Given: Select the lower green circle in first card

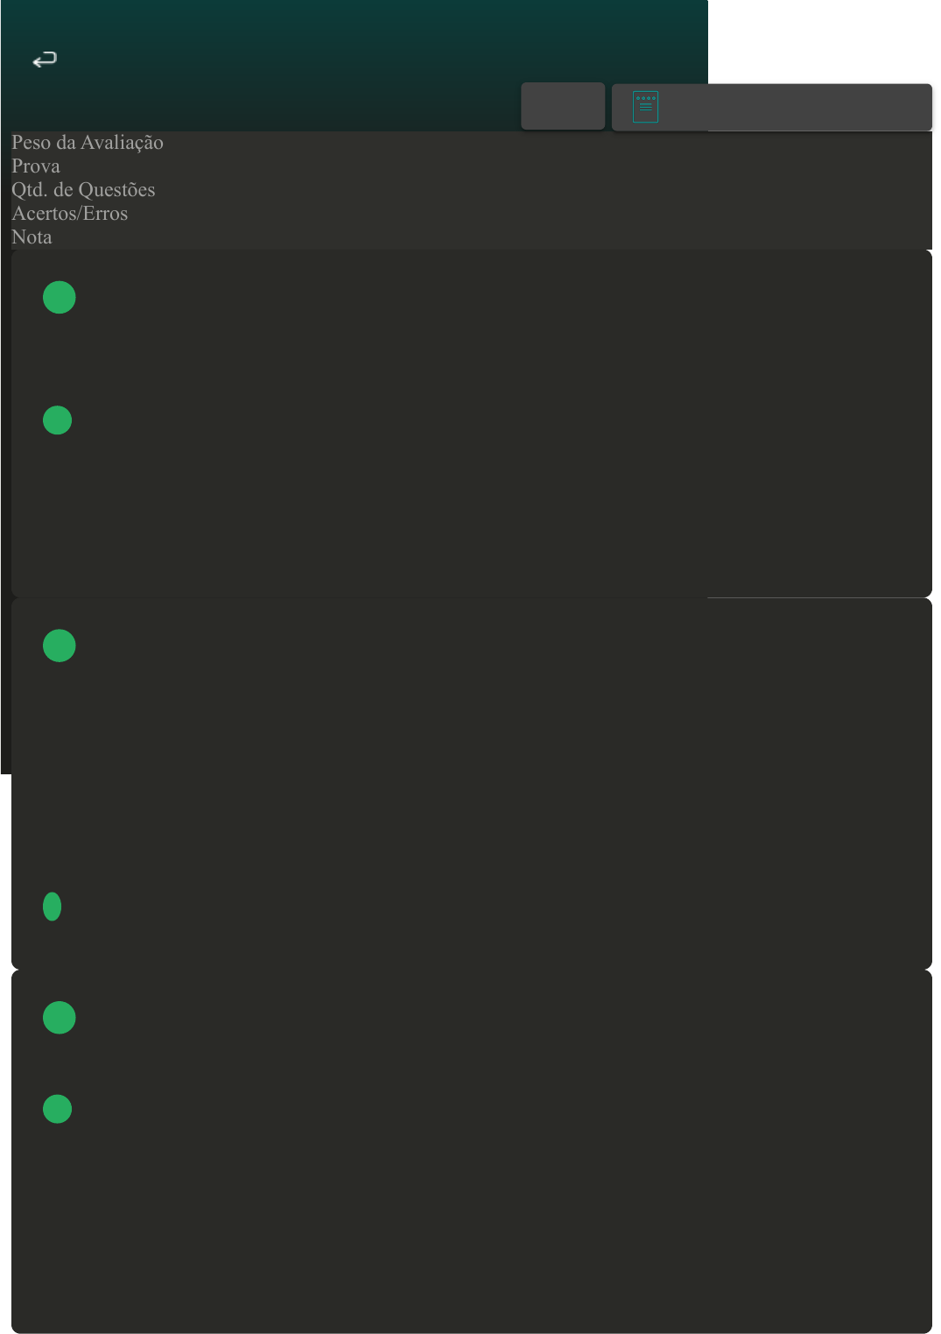Looking at the screenshot, I should point(58,420).
